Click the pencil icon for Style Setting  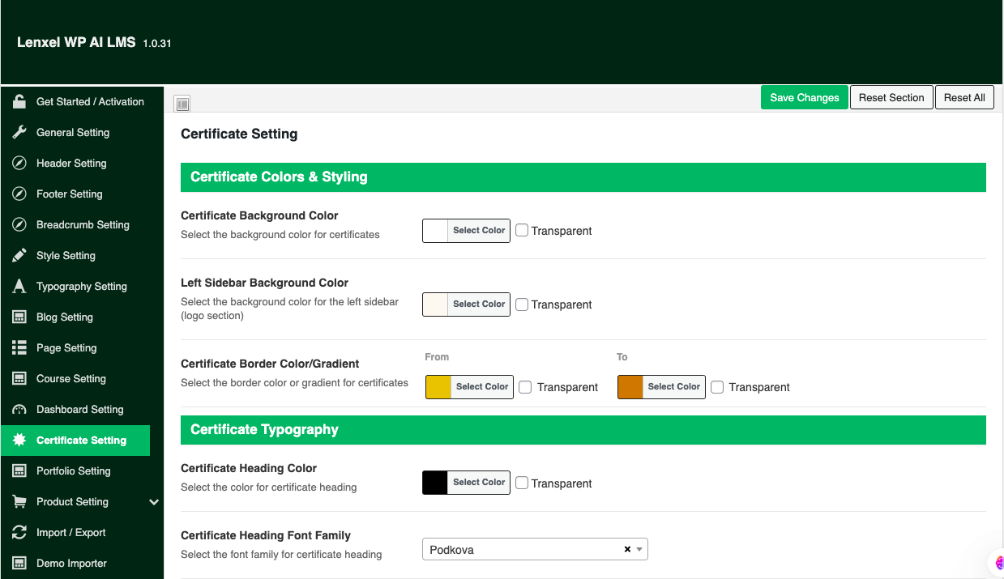19,255
